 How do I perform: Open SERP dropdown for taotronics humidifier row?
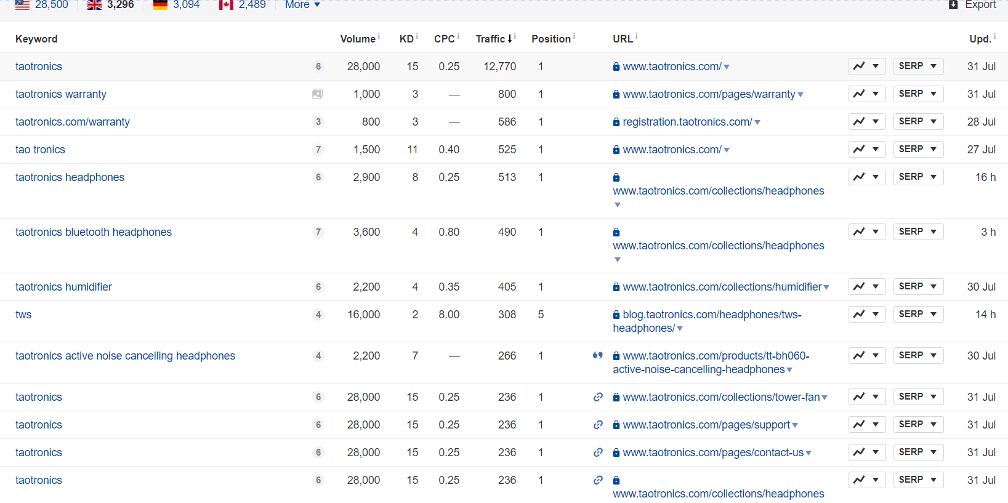(918, 286)
